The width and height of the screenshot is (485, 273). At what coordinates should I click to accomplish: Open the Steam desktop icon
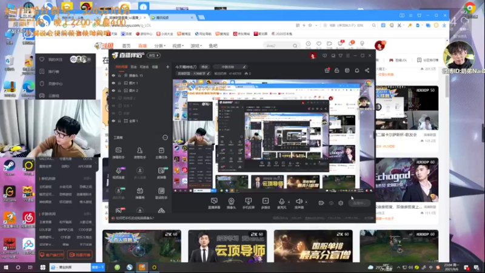coord(9,168)
